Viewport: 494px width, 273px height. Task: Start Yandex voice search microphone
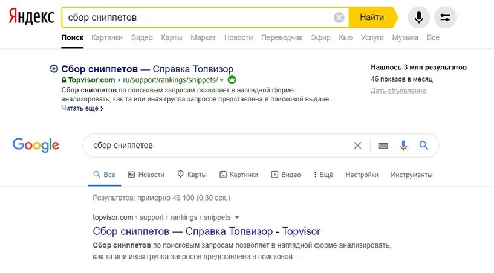tap(418, 18)
